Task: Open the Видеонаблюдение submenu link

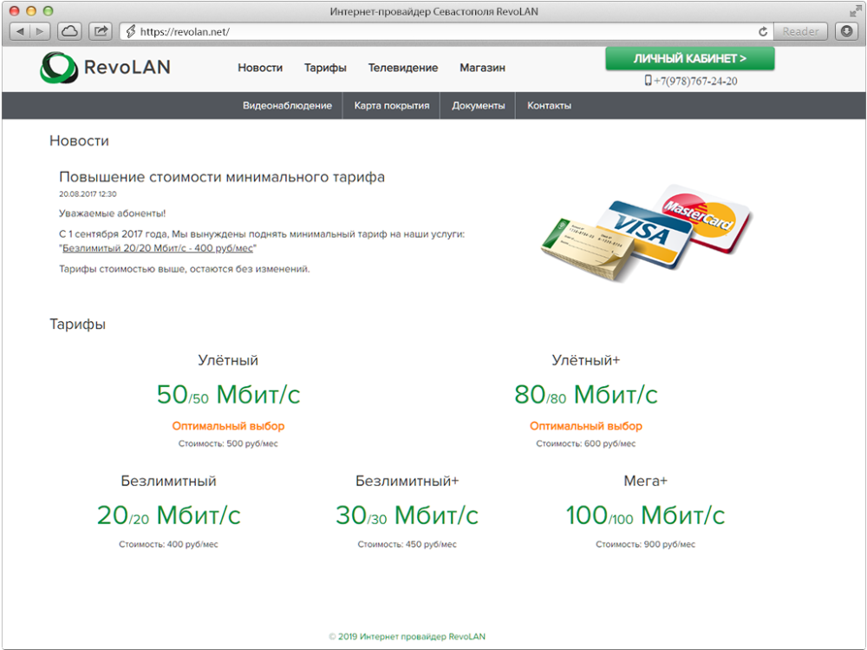Action: 287,106
